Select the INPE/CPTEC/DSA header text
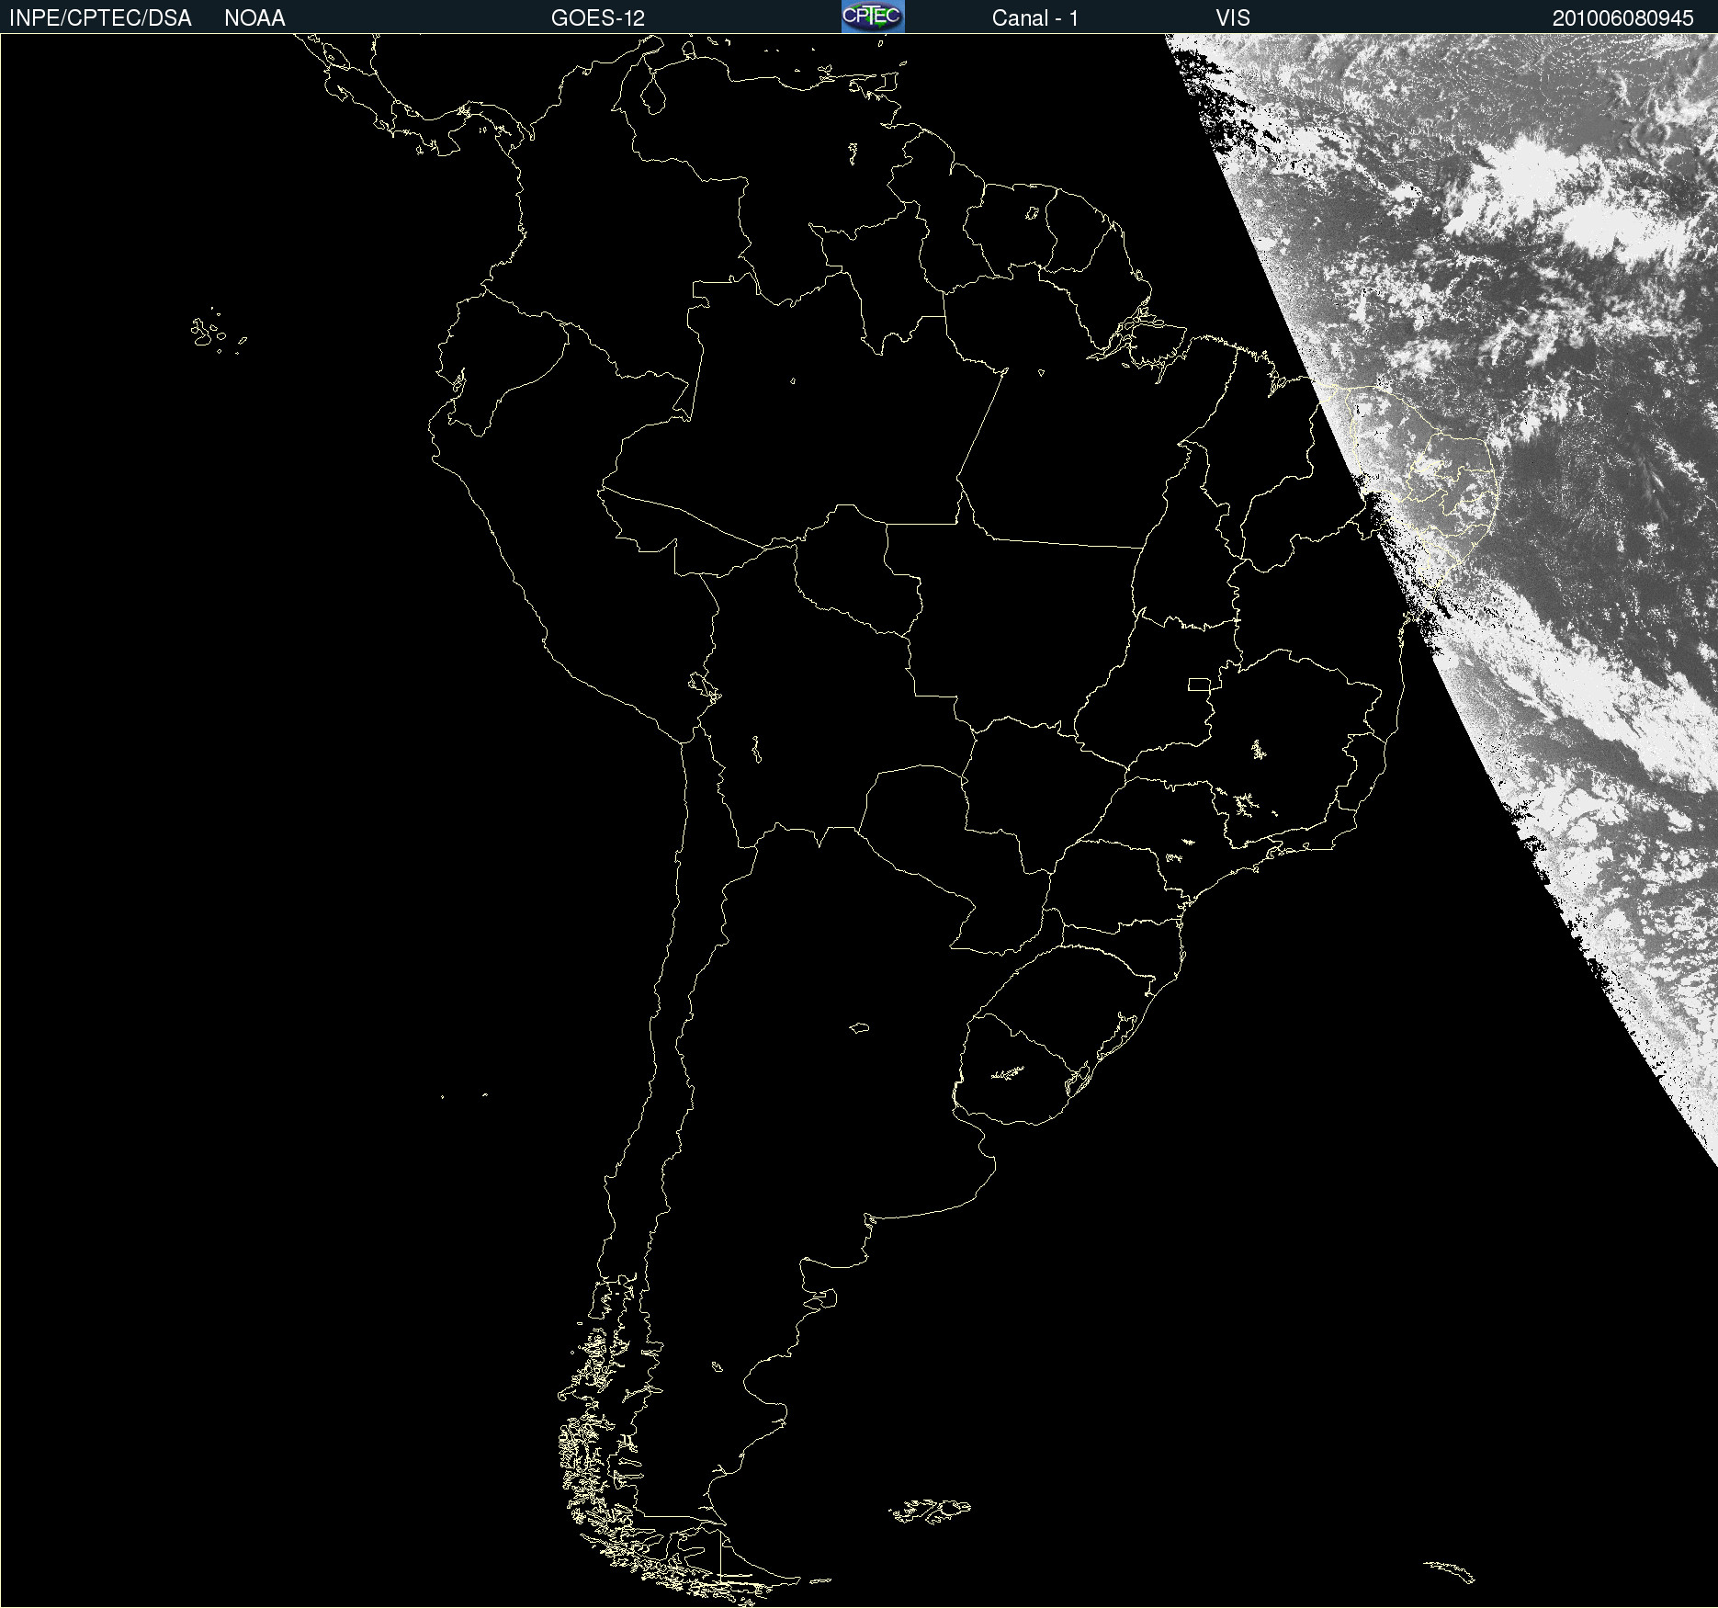This screenshot has width=1718, height=1608. click(100, 18)
